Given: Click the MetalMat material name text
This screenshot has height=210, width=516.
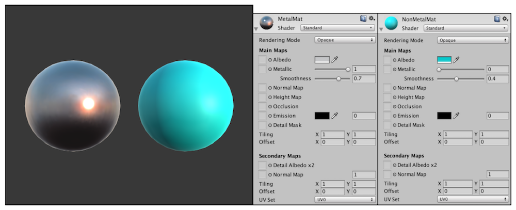Looking at the screenshot, I should (290, 19).
